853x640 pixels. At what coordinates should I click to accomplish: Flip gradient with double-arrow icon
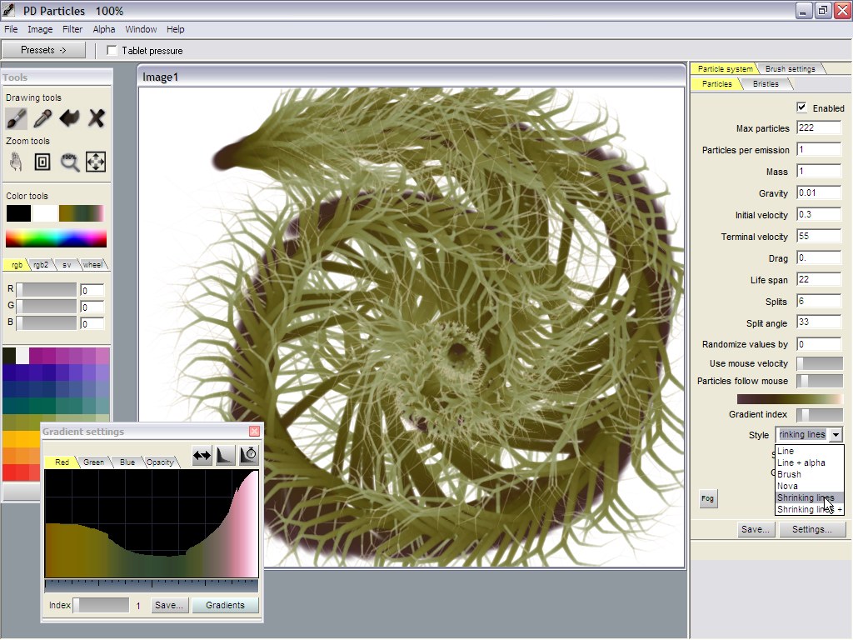pyautogui.click(x=202, y=456)
